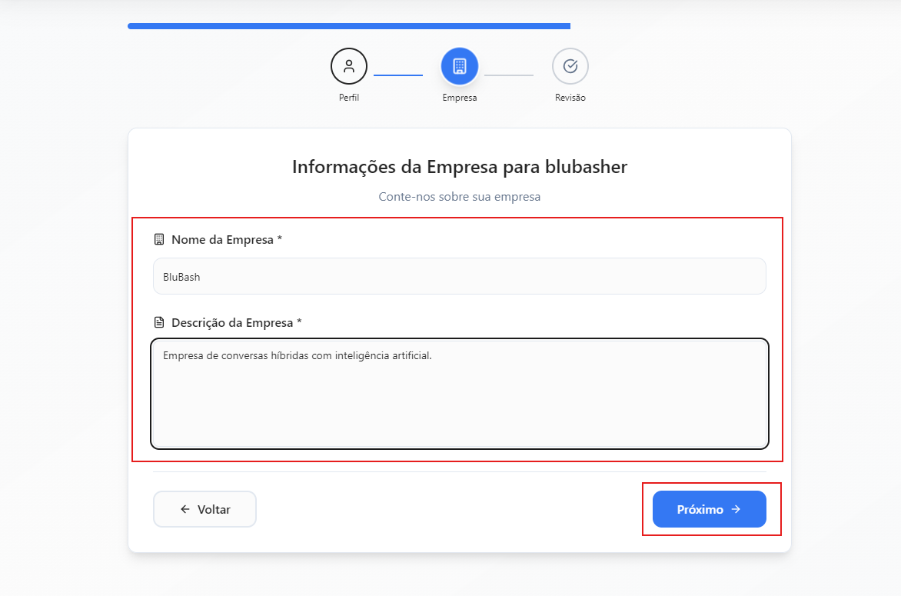Screen dimensions: 901x596
Task: Click the Nome da Empresa field with BluBash
Action: pyautogui.click(x=459, y=276)
